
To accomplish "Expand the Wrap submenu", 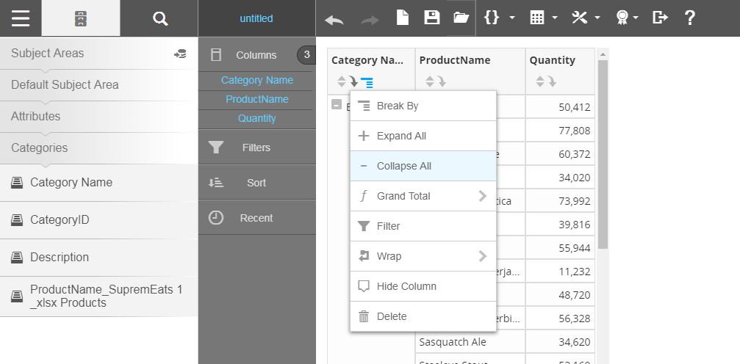I will point(482,256).
